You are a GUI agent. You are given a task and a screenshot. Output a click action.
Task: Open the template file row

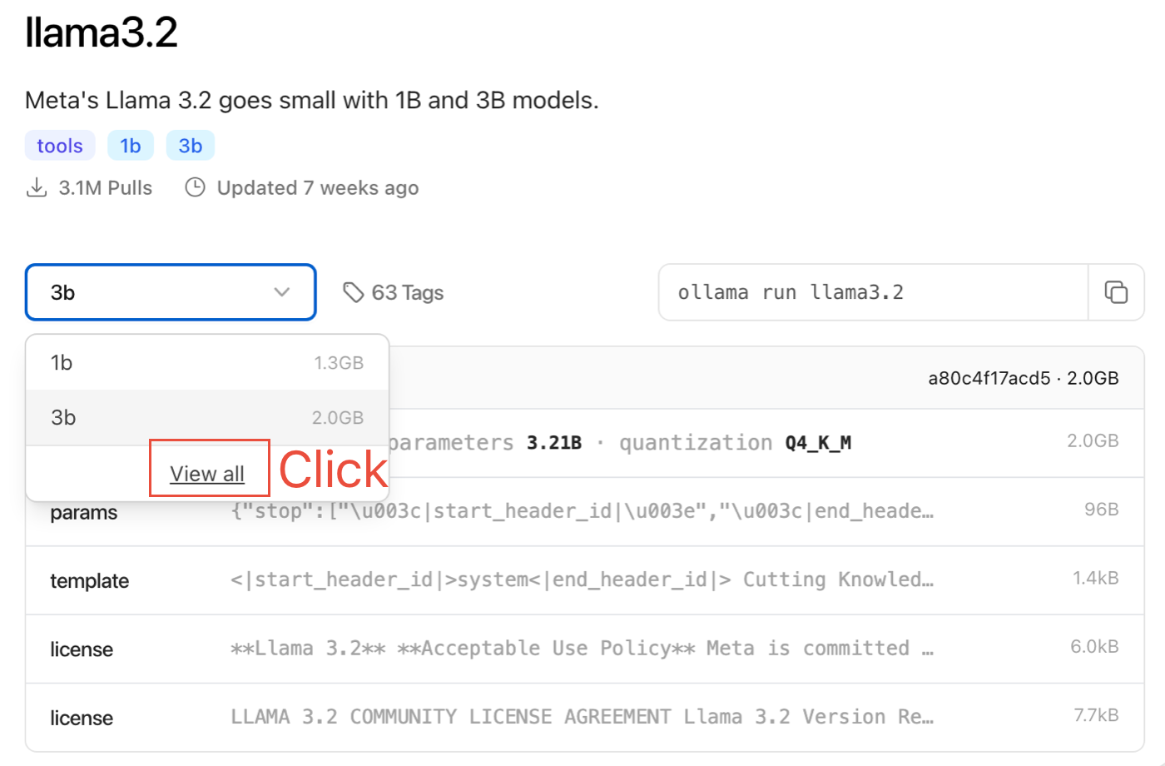pyautogui.click(x=584, y=580)
